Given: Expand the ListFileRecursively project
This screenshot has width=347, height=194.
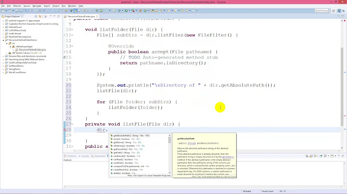Looking at the screenshot, I should (x=3, y=30).
